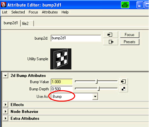Expand the Extra Attributes section
The height and width of the screenshot is (127, 149).
pyautogui.click(x=5, y=118)
